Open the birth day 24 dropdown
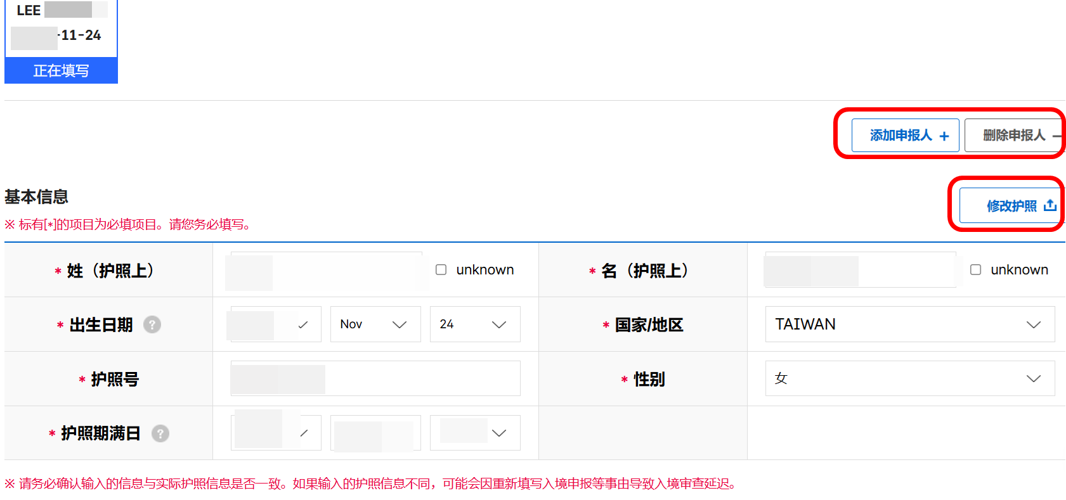This screenshot has width=1066, height=500. 474,324
